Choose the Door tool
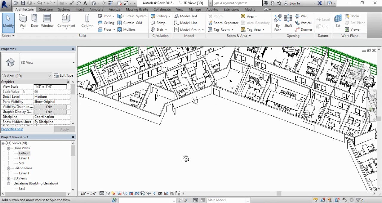382x203 pixels. [x=35, y=21]
